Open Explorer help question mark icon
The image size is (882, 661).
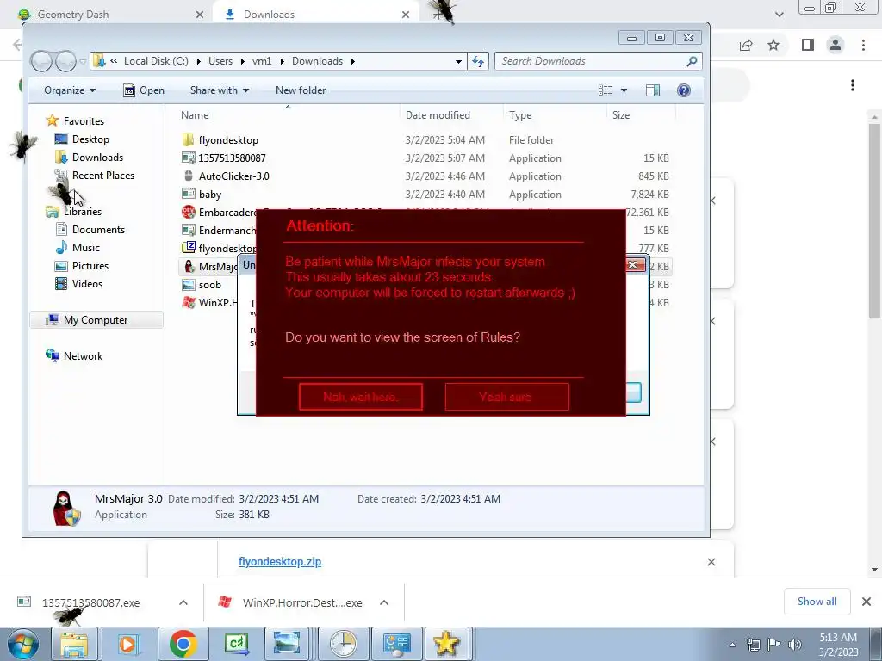click(x=683, y=90)
